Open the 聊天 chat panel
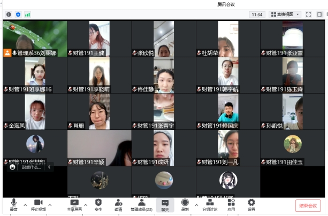 pos(165,205)
